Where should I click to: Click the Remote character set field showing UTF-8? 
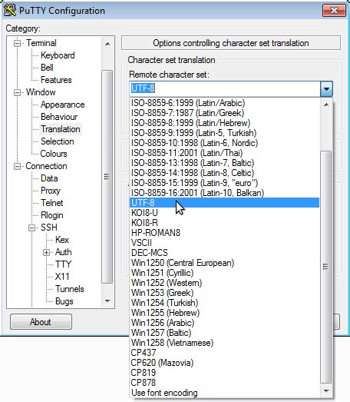point(225,89)
